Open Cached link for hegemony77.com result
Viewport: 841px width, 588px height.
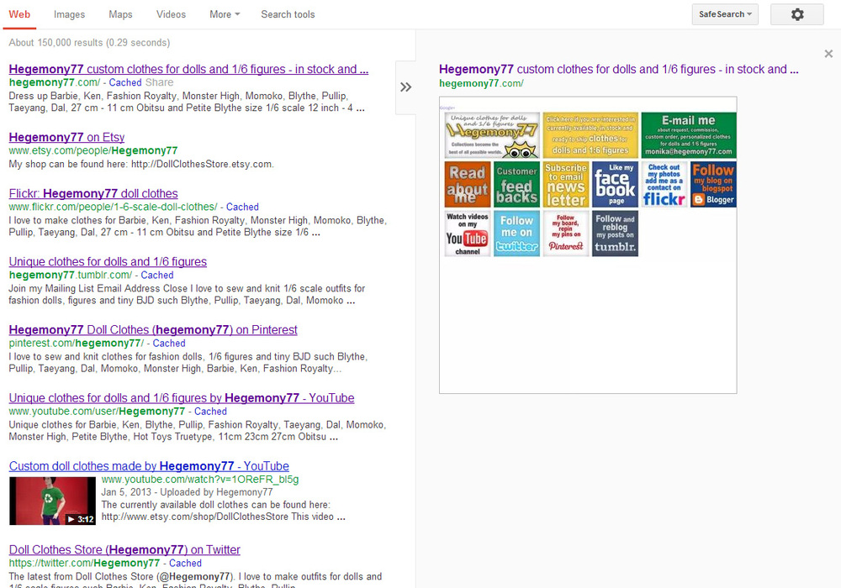tap(125, 82)
